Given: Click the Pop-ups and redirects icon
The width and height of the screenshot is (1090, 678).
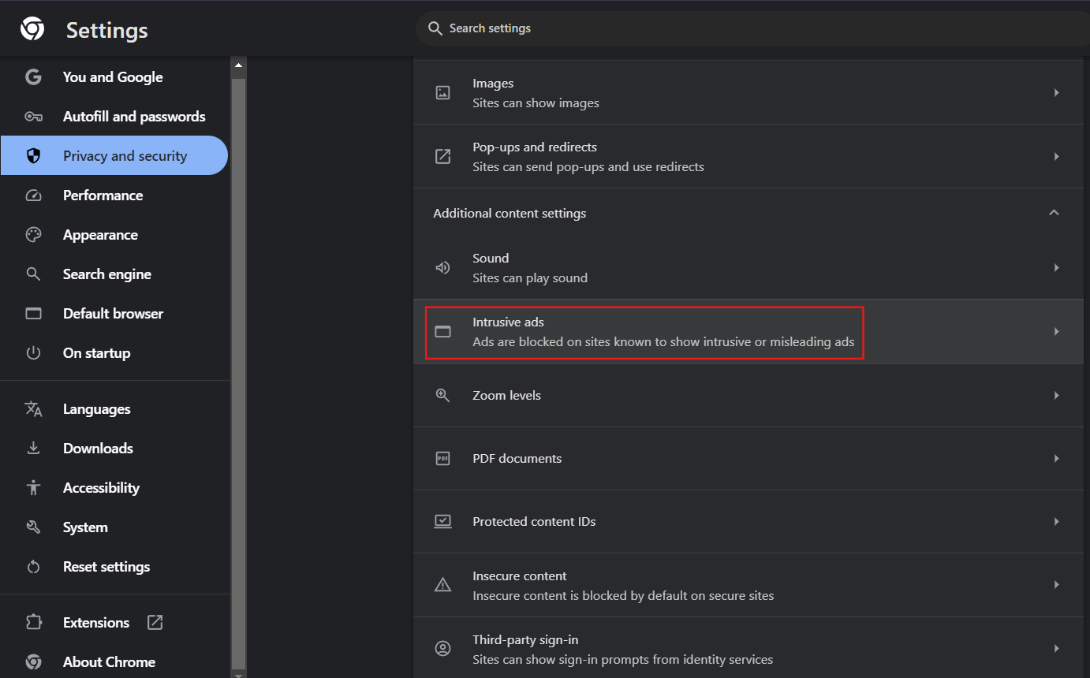Looking at the screenshot, I should coord(443,156).
